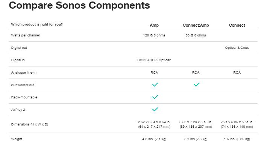264x145 pixels.
Task: Click the Amp dimensions 64 x 217 x 217 mm
Action: [x=154, y=127]
